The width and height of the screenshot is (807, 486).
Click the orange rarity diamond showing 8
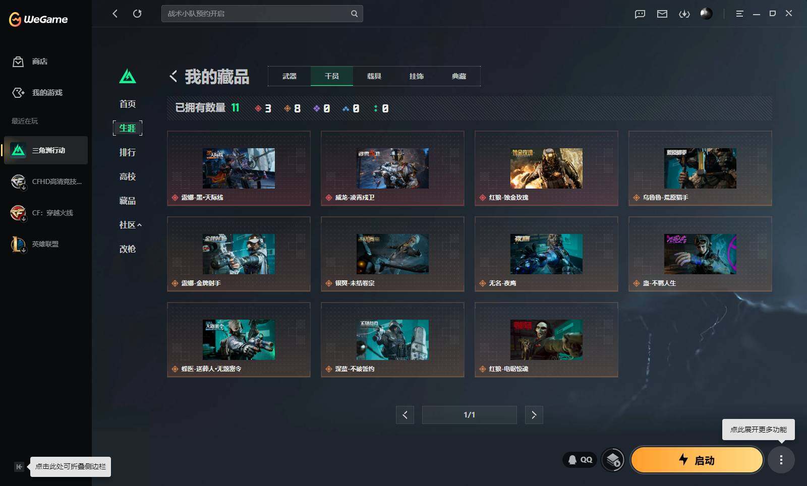click(x=287, y=108)
